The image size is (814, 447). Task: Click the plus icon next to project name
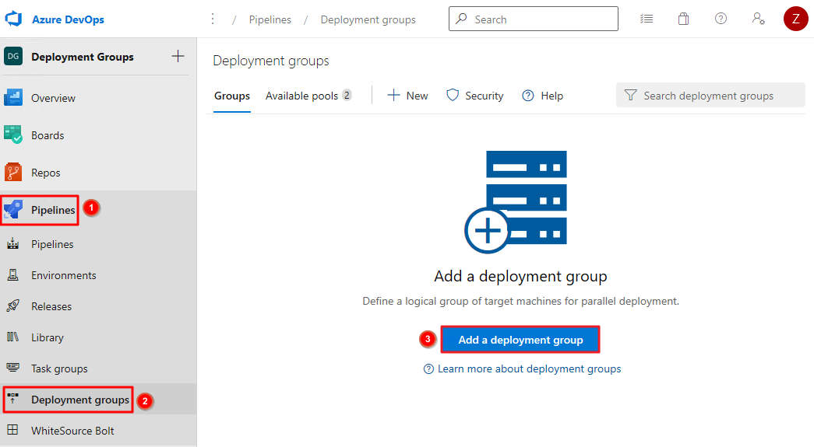pyautogui.click(x=178, y=56)
